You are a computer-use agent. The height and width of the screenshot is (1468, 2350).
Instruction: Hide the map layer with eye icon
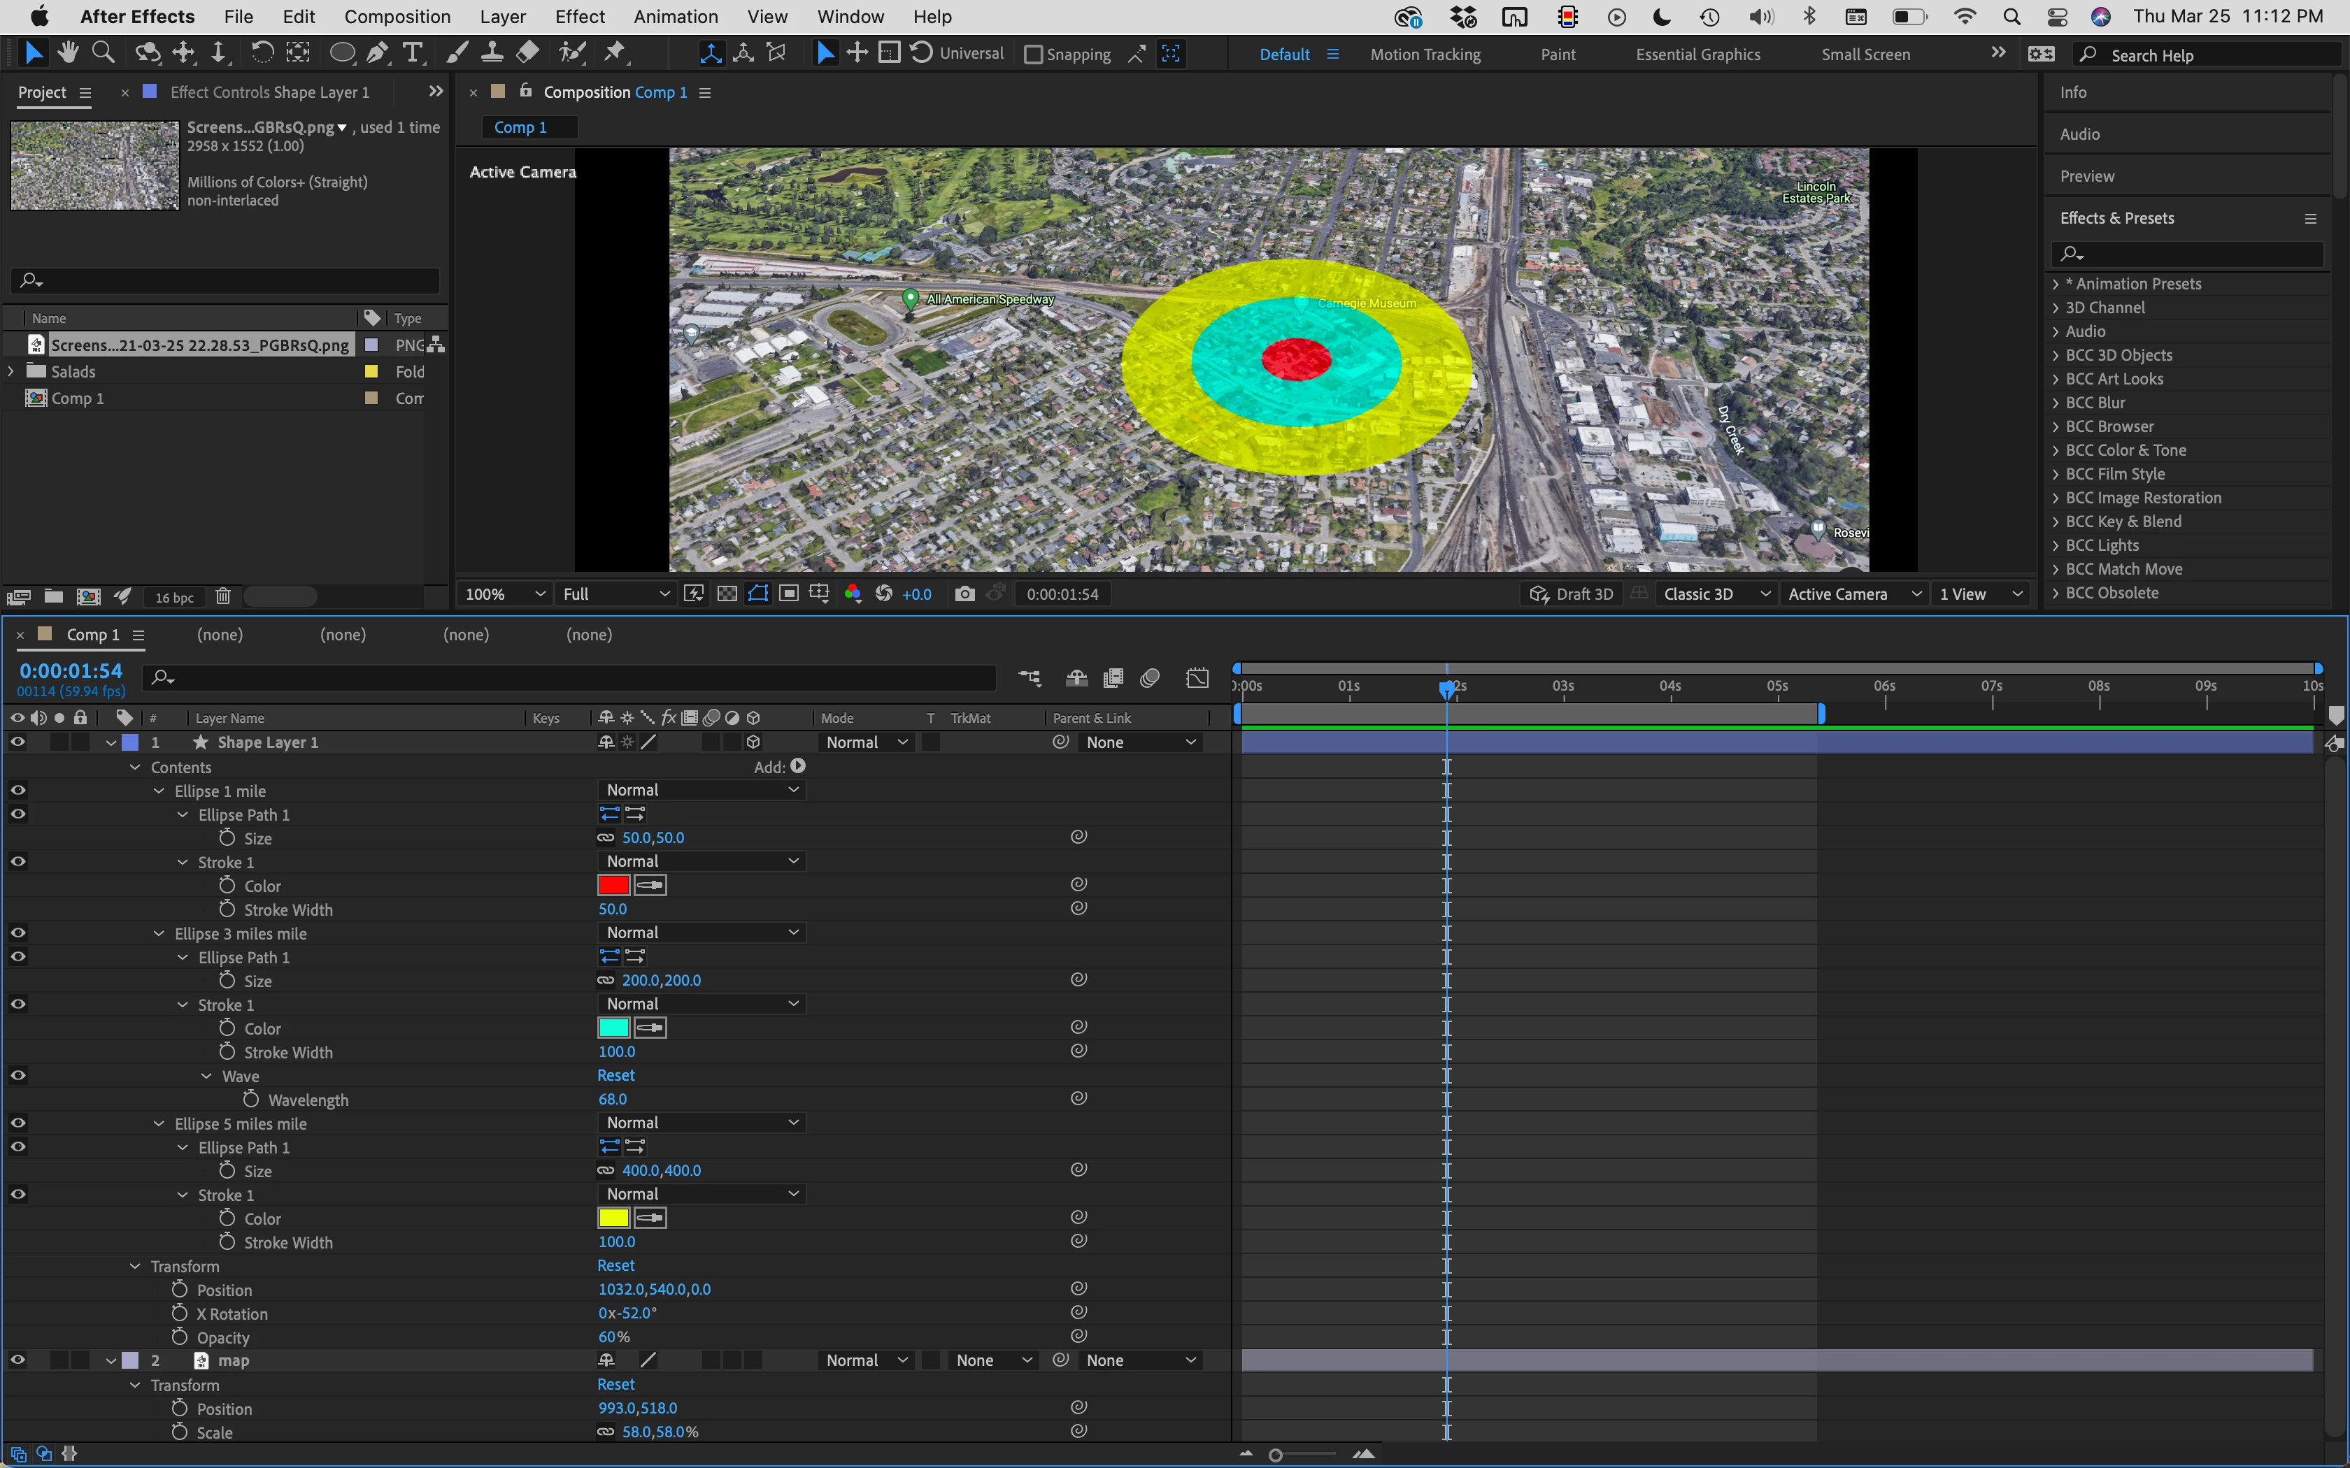17,1360
